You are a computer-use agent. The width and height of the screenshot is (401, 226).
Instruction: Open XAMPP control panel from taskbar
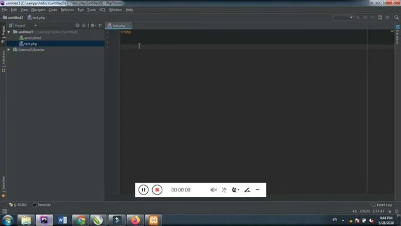(x=154, y=220)
